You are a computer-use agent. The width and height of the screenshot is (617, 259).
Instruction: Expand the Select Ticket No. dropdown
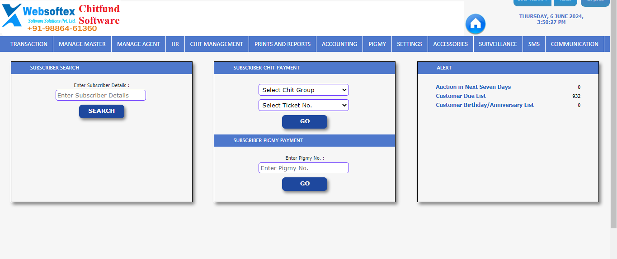(303, 105)
